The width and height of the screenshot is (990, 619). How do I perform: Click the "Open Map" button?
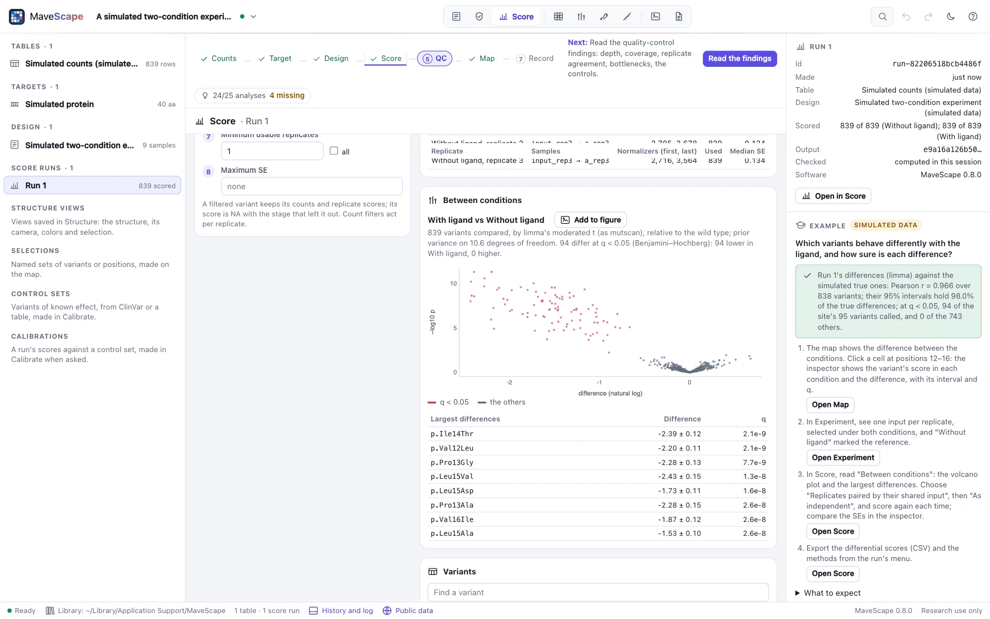tap(830, 405)
